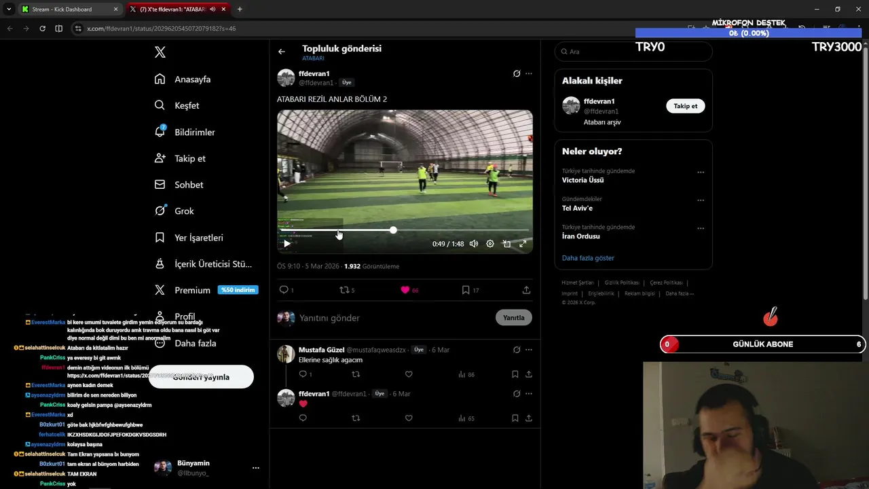The width and height of the screenshot is (869, 489).
Task: Repost Mustafa Güzel's comment
Action: (x=356, y=374)
